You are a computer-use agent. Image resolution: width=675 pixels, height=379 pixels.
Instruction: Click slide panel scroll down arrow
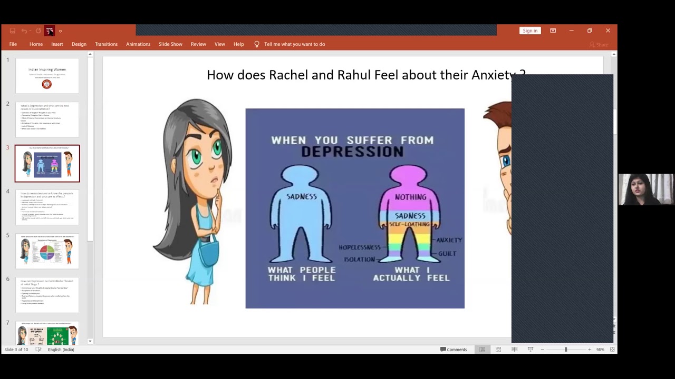[x=90, y=341]
